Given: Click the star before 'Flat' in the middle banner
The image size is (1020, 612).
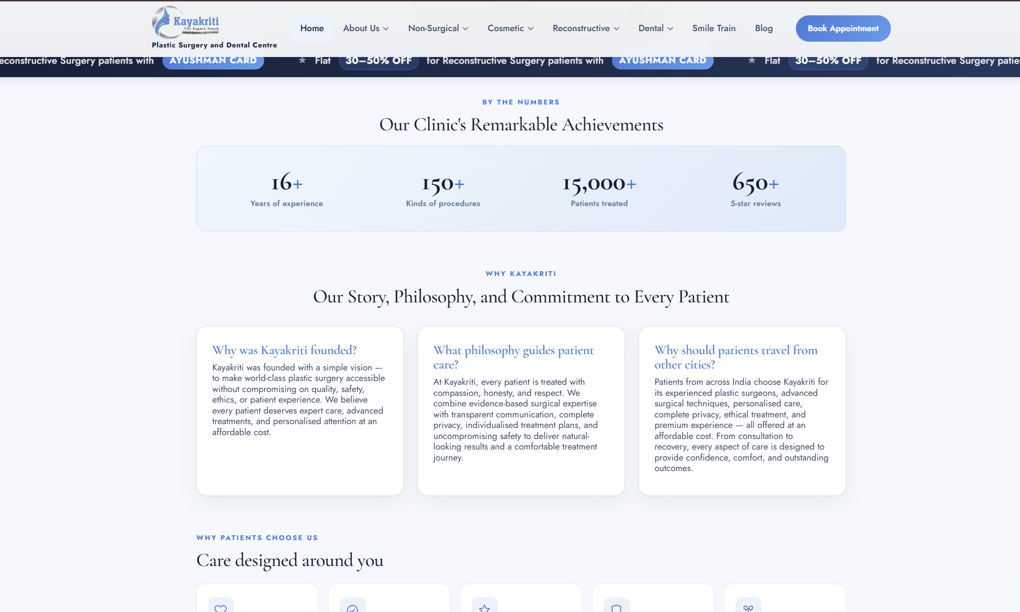Looking at the screenshot, I should coord(302,60).
